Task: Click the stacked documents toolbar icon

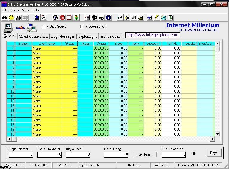Action: [x=134, y=18]
